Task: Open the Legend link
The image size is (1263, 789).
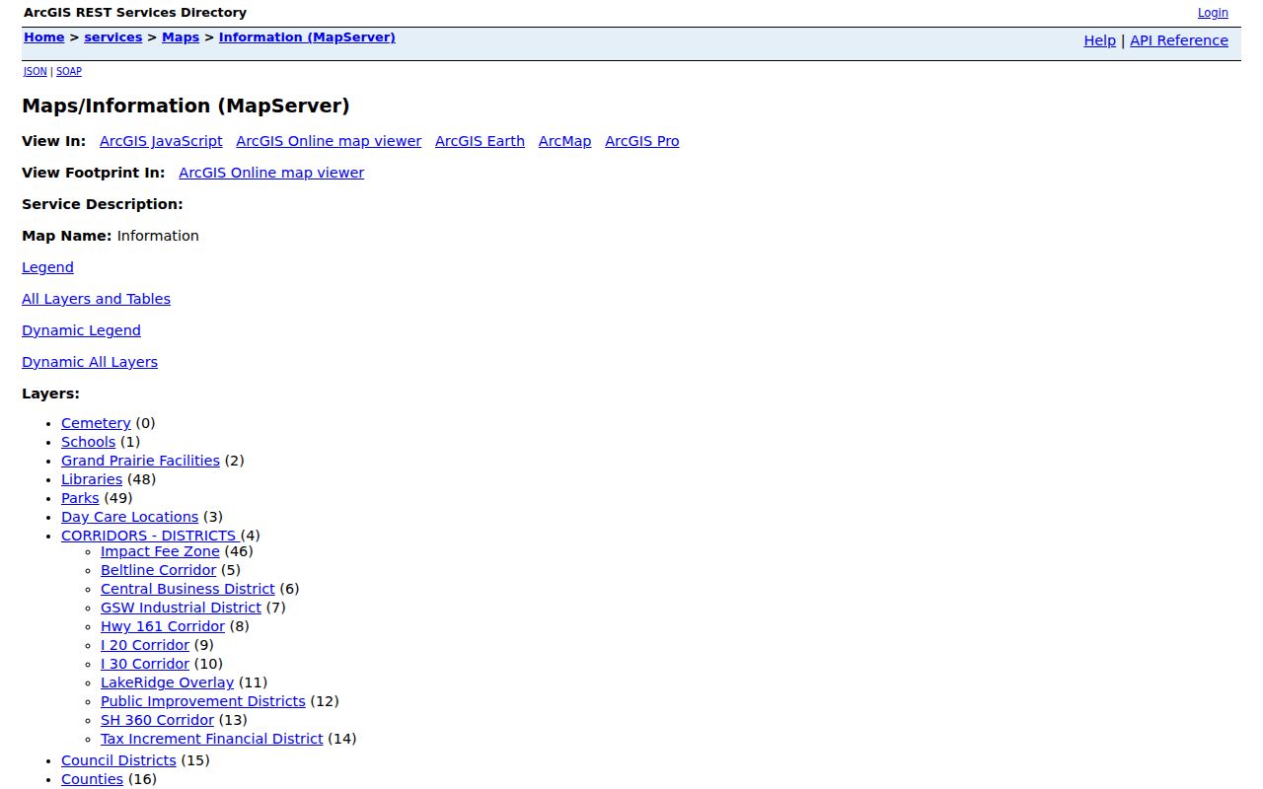Action: (47, 267)
